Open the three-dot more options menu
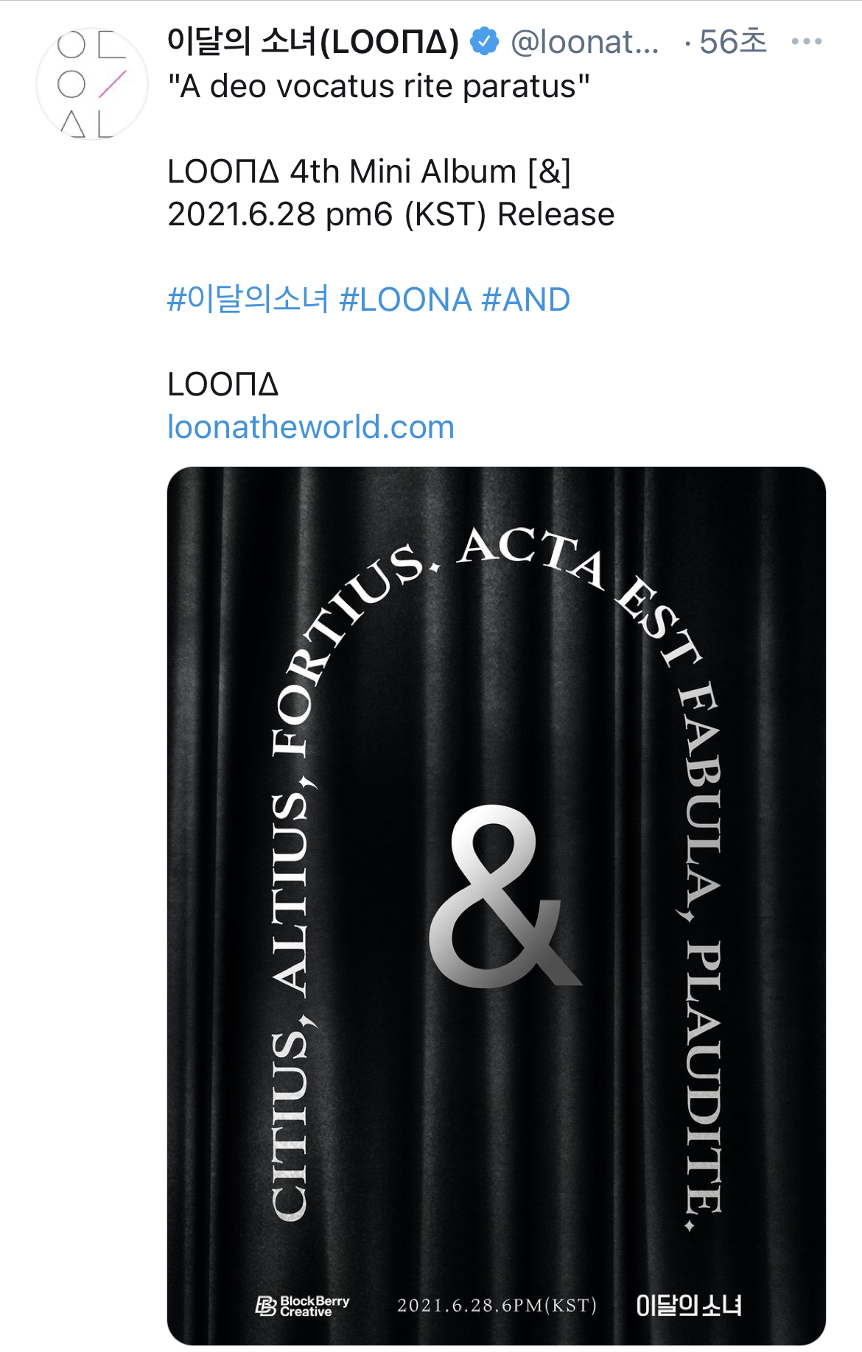 [x=807, y=42]
